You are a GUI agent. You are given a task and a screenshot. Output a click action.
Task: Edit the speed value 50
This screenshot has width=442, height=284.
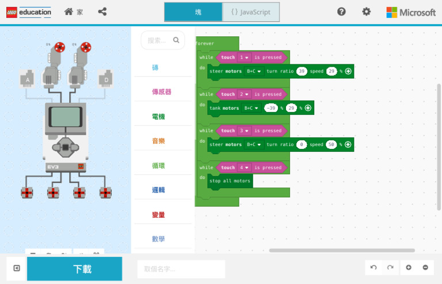click(331, 144)
